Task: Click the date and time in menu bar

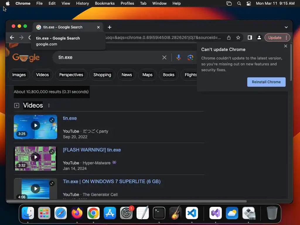Action: point(275,4)
